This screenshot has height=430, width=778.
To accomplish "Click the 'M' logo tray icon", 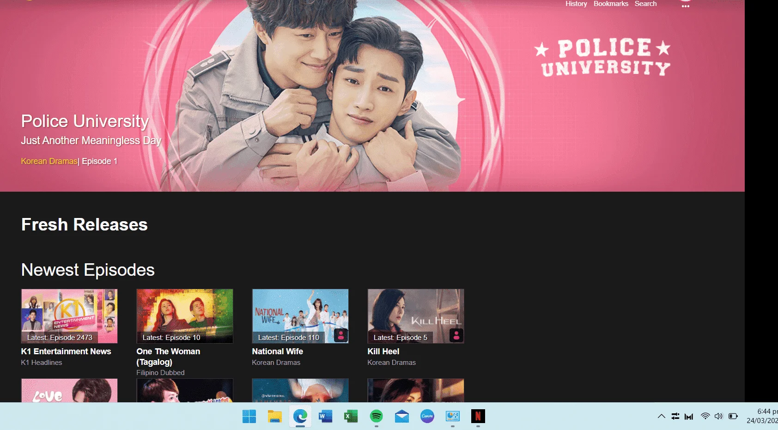I will coord(689,417).
